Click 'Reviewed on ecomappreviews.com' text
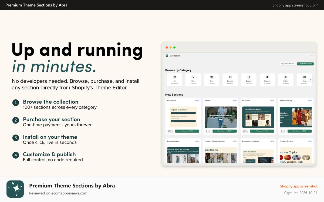324x202 pixels. (58, 193)
